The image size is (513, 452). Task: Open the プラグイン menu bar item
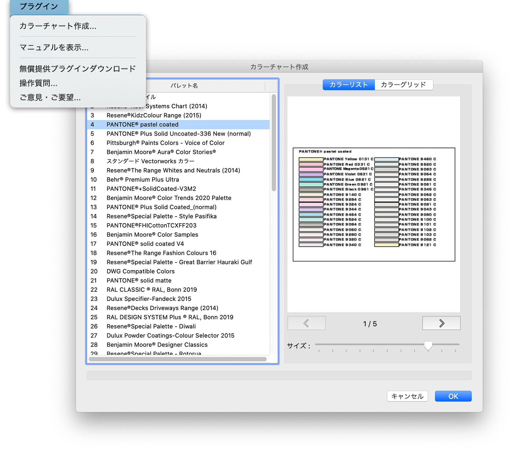pos(39,7)
